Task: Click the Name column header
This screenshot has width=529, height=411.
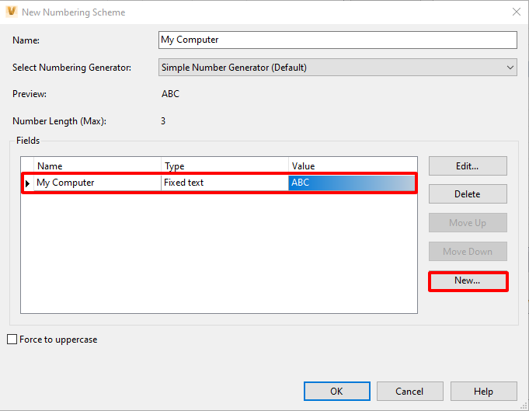Action: (97, 165)
